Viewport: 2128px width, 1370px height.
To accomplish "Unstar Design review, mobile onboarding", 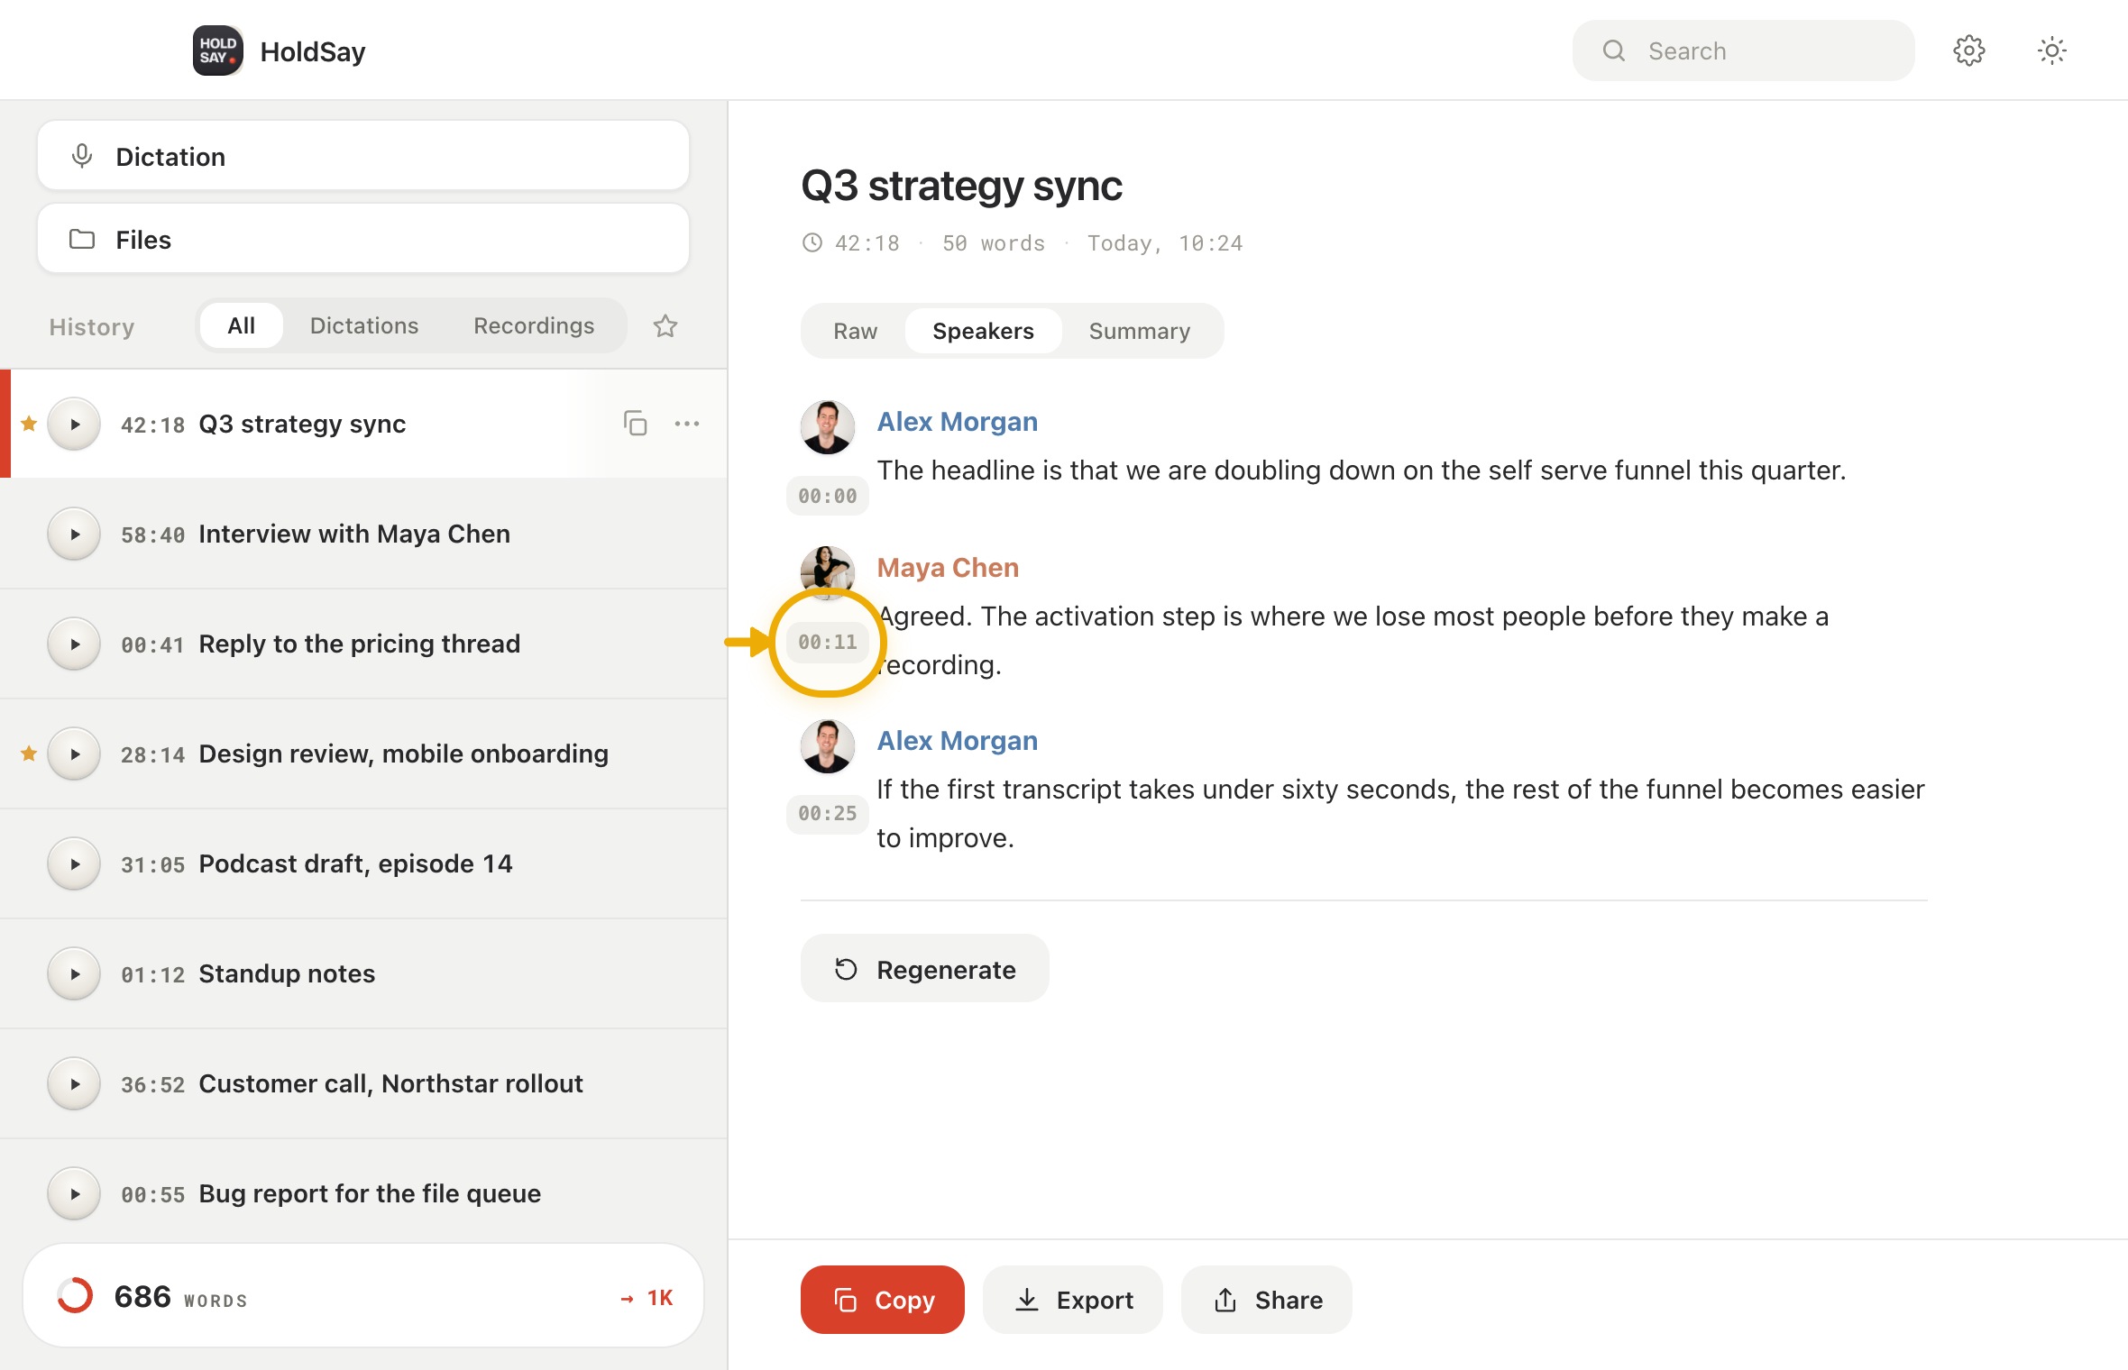I will (x=29, y=753).
